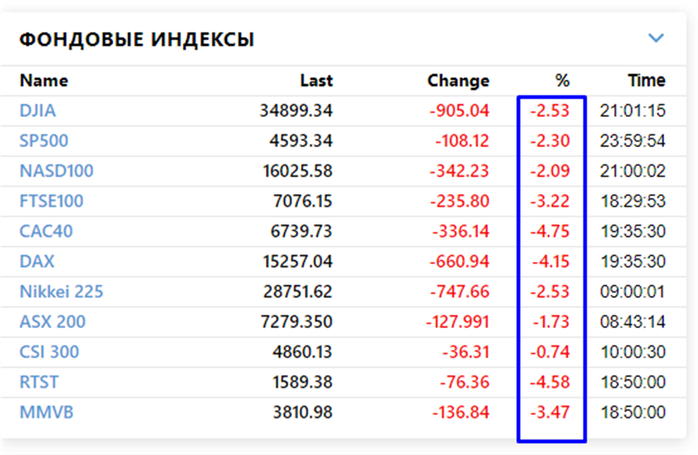
Task: Click the ФОНДОВЫЕ ИНДЕКСЫ panel title
Action: [138, 38]
